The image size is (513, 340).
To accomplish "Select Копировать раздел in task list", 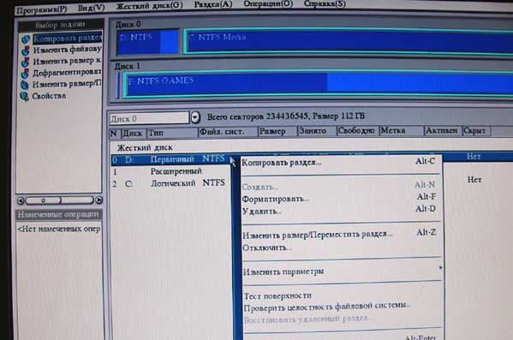I will pos(67,39).
